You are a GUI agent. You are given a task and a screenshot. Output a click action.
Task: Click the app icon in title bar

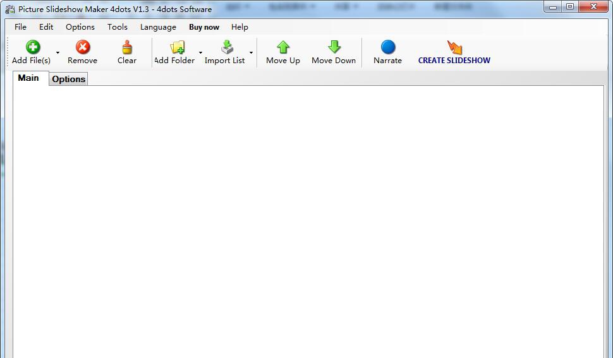coord(9,9)
